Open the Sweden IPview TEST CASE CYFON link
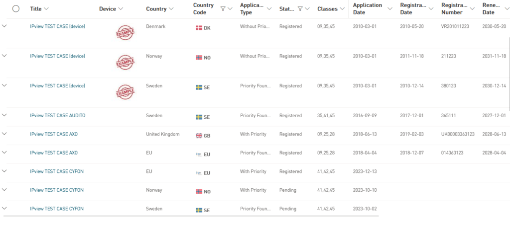 pyautogui.click(x=57, y=209)
